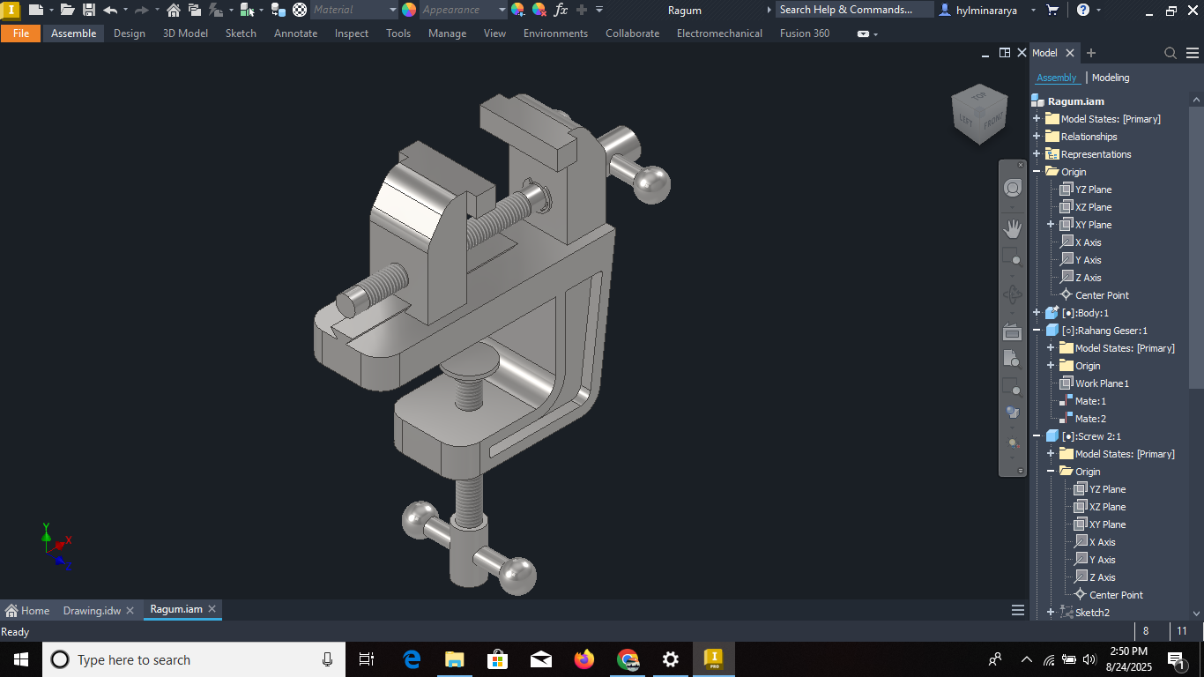Expand the XY Plane node under Ragum.iam Origin

pyautogui.click(x=1051, y=225)
